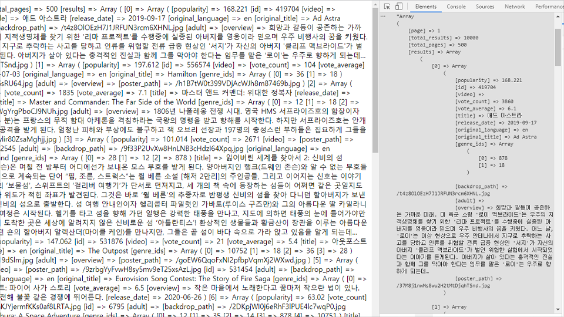The height and width of the screenshot is (317, 564).
Task: Click the "[original_language] => en" line in DevTools
Action: click(491, 130)
